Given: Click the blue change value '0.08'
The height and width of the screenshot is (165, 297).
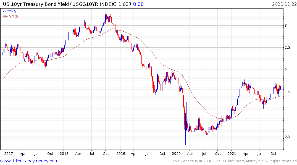Looking at the screenshot, I should tap(138, 4).
